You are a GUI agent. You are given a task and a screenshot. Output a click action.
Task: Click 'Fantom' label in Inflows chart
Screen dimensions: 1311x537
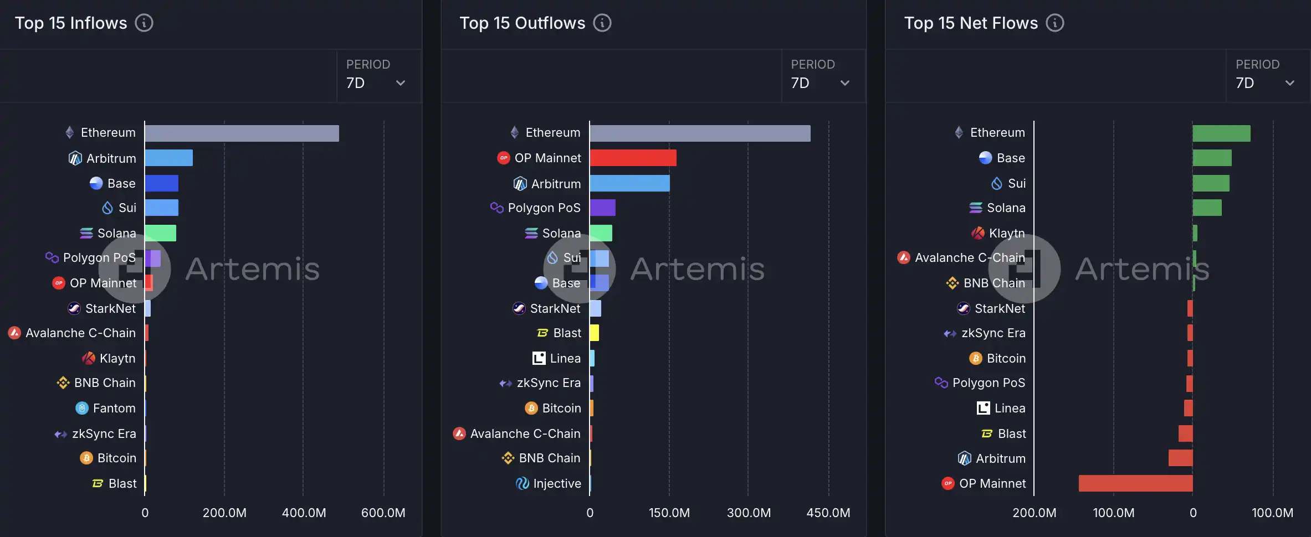point(114,408)
